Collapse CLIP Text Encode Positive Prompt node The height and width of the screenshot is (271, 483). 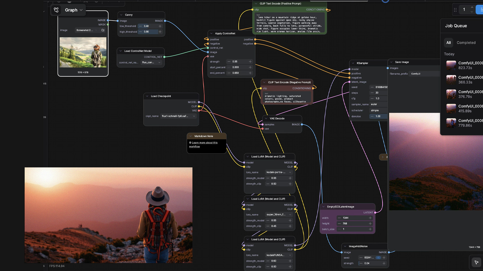coord(256,4)
